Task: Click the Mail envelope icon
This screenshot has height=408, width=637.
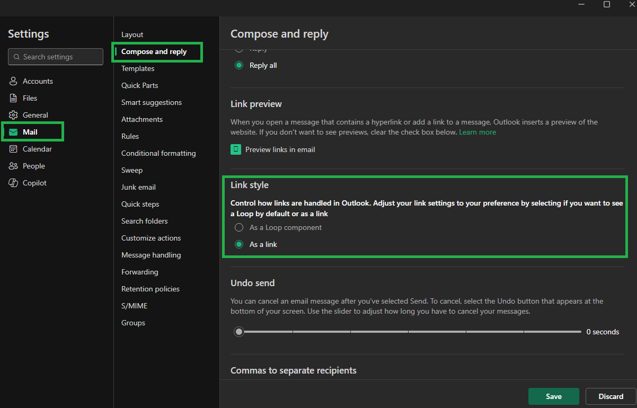Action: pyautogui.click(x=13, y=132)
